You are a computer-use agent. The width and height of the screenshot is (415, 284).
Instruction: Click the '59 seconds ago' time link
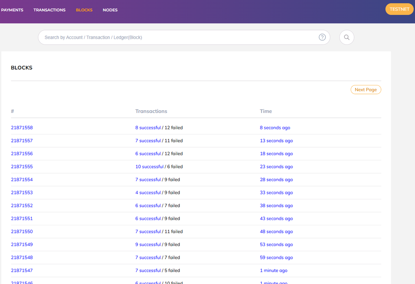[276, 257]
